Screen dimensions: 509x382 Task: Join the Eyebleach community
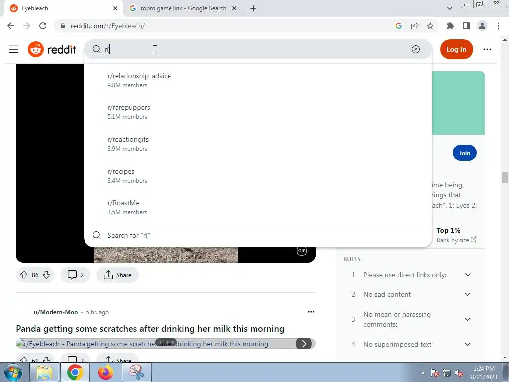tap(465, 153)
